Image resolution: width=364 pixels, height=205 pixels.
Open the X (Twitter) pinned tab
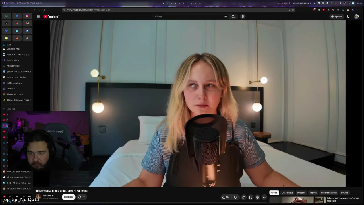click(6, 23)
